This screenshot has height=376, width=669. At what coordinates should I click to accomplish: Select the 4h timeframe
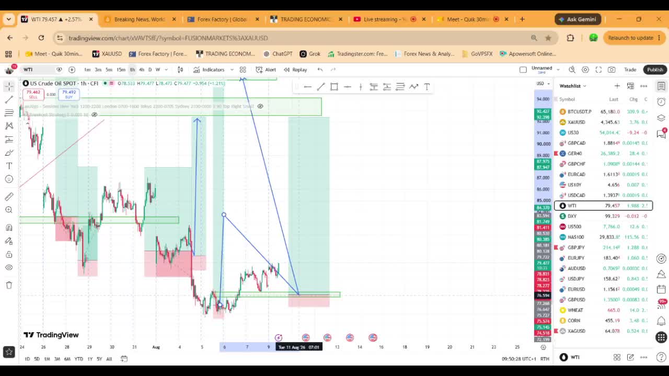tap(141, 69)
